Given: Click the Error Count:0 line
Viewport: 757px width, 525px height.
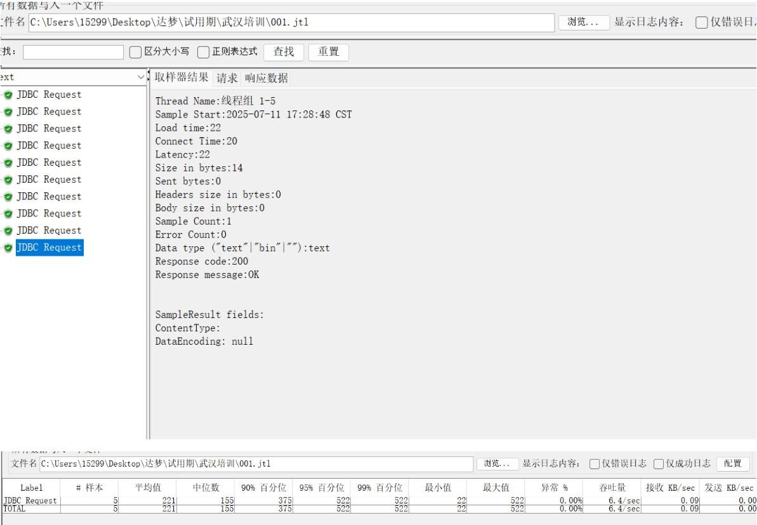Looking at the screenshot, I should [191, 235].
